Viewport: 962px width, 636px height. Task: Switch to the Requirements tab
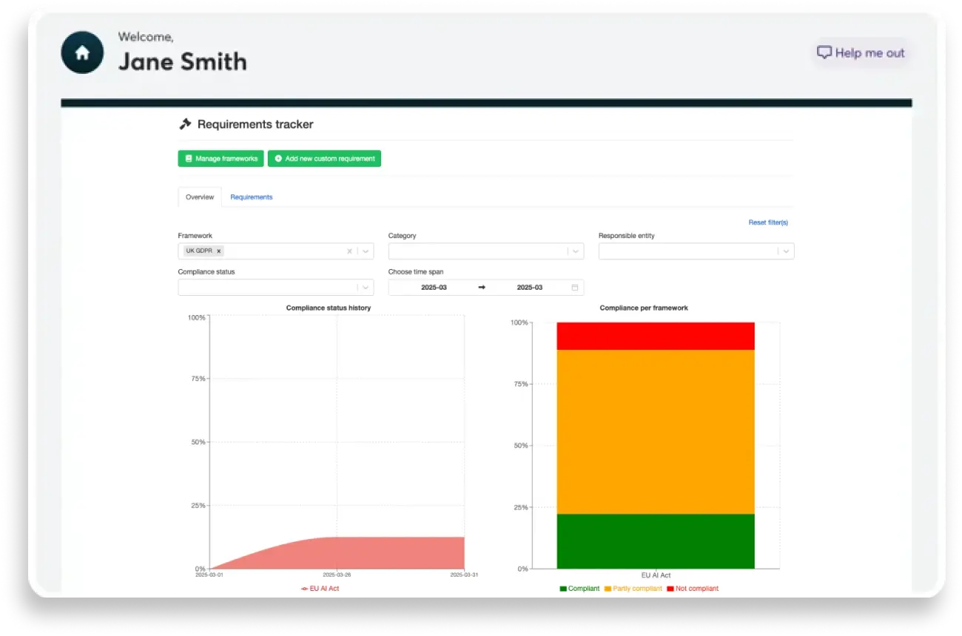[252, 197]
